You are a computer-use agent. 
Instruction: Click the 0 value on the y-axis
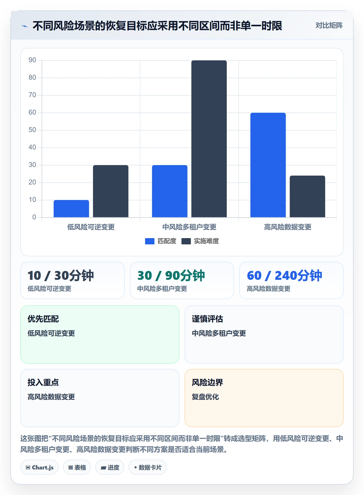pyautogui.click(x=34, y=217)
